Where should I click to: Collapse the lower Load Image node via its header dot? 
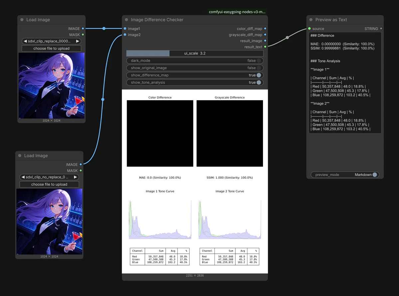(x=20, y=156)
